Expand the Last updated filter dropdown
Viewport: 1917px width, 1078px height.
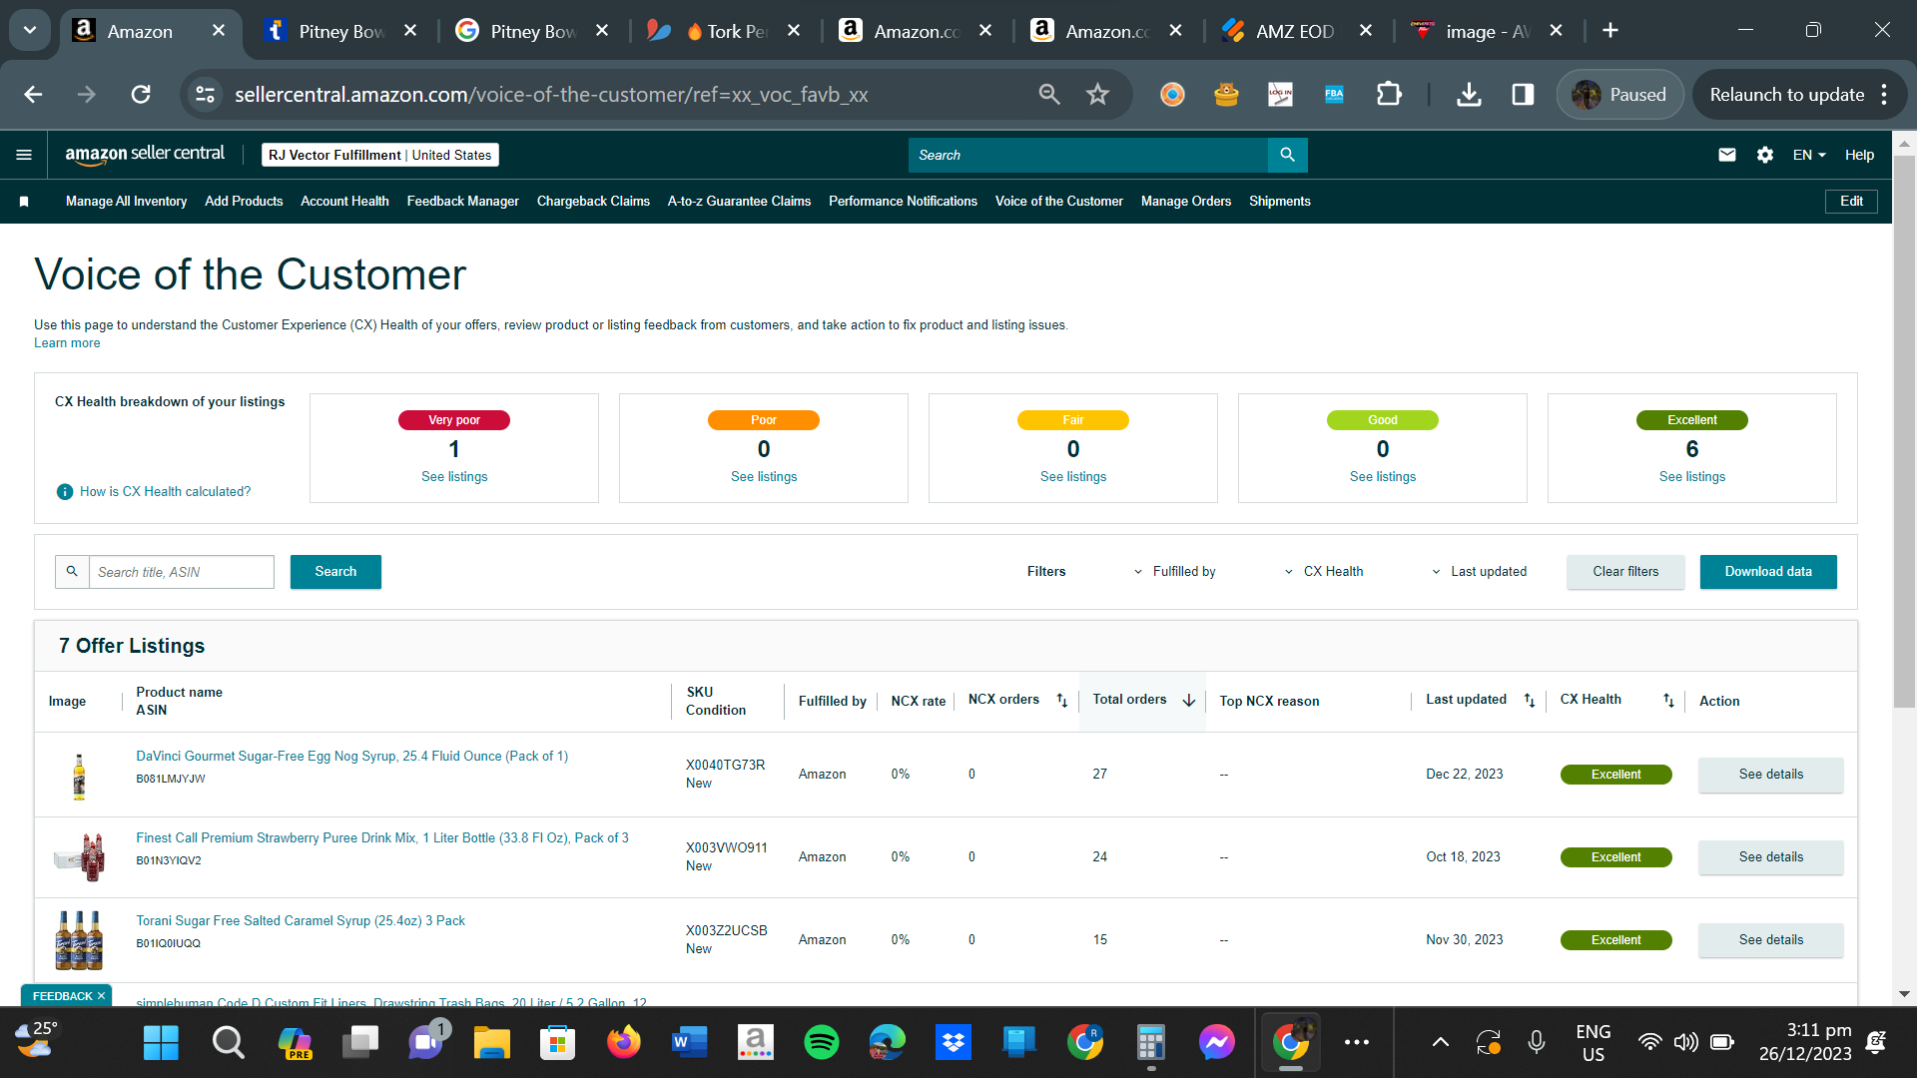tap(1479, 572)
